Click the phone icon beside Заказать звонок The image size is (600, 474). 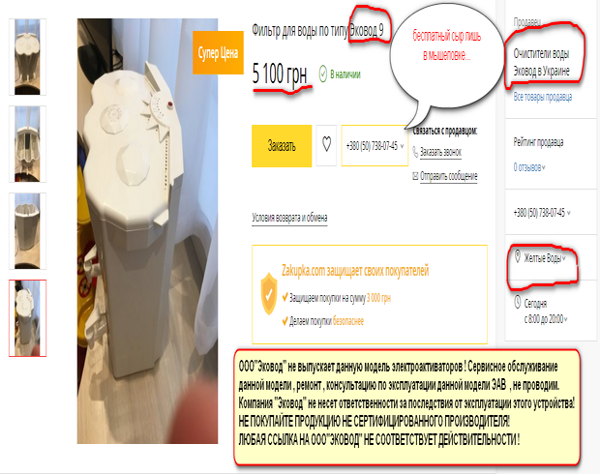pyautogui.click(x=415, y=152)
